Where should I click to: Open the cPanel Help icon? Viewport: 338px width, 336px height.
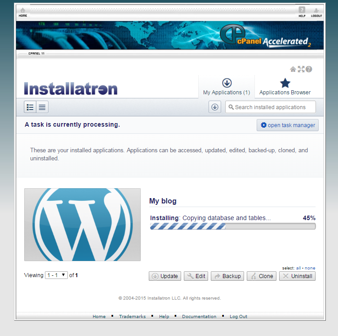click(x=302, y=12)
